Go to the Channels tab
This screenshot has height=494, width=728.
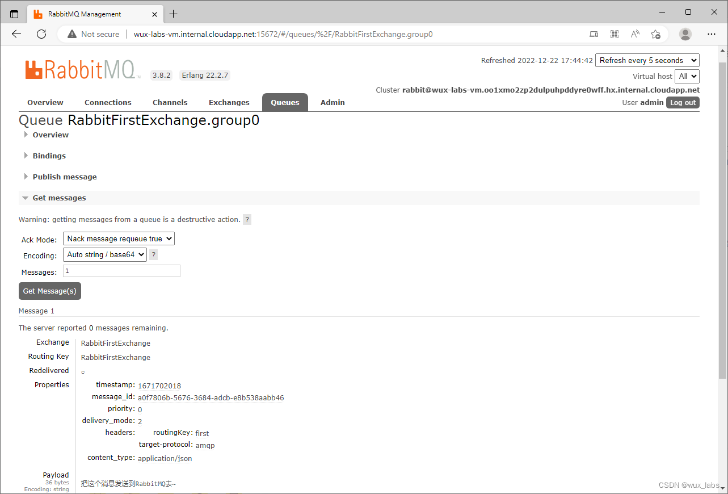pyautogui.click(x=170, y=102)
